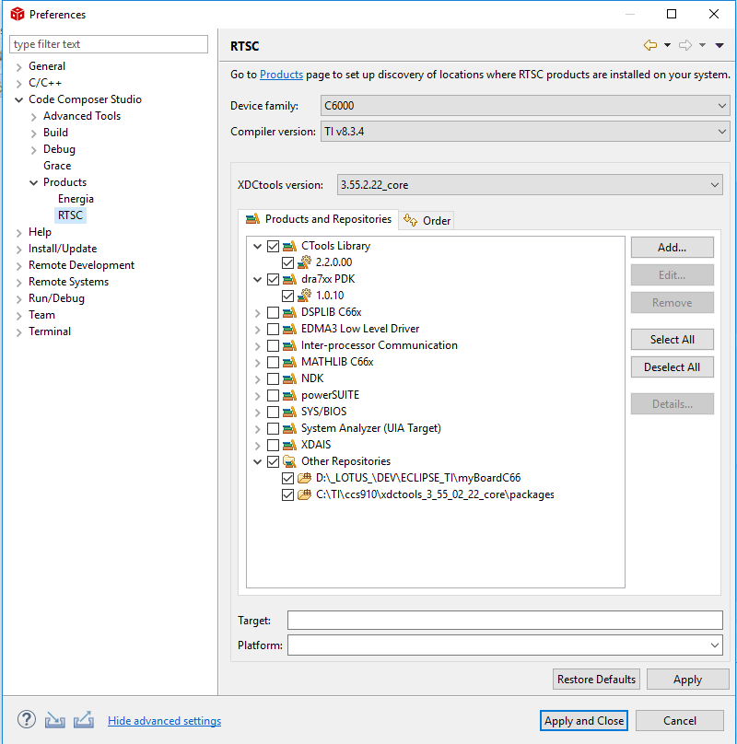Click the powerSUITE product icon
The image size is (737, 744).
(289, 395)
